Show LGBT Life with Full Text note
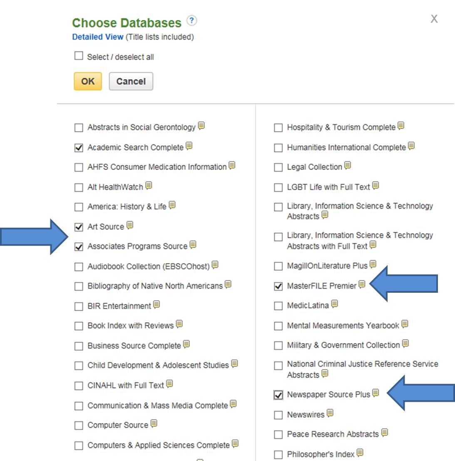455x461 pixels. click(375, 185)
